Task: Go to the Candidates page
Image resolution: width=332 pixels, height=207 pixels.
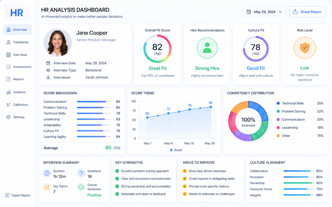Action: (18, 42)
